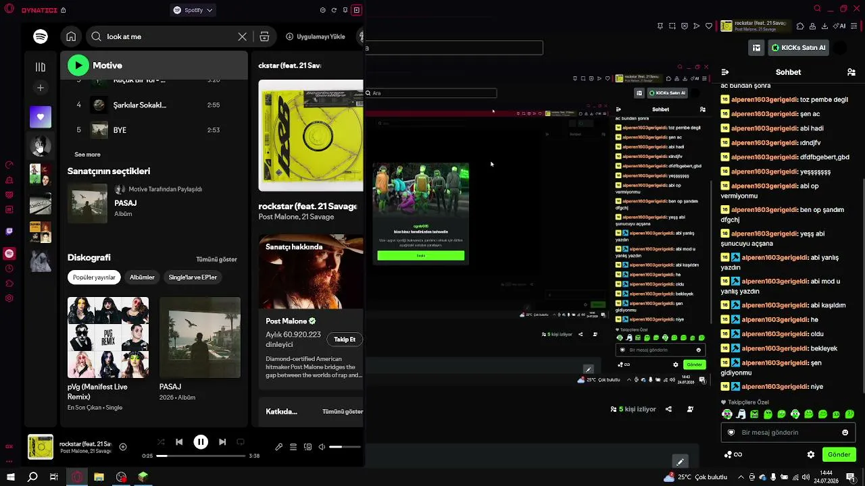
Task: Open History clock icon in GX sidebar
Action: (x=9, y=269)
